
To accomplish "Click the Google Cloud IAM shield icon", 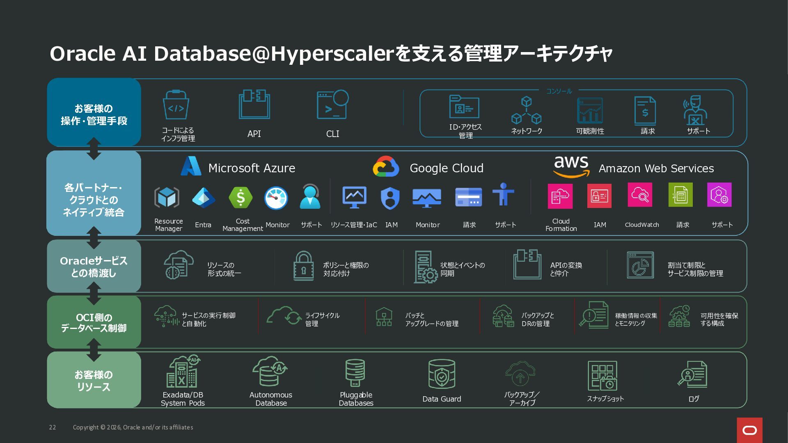I will 390,198.
